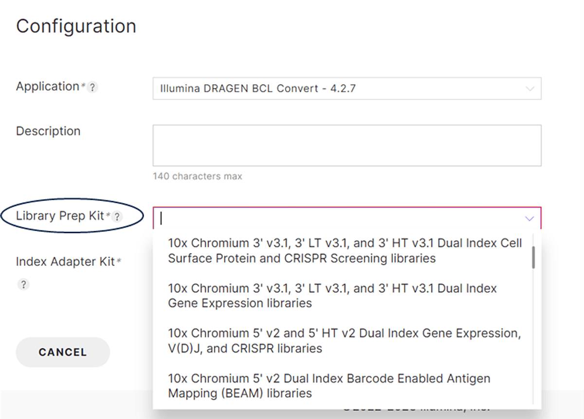
Task: Click the Application field label
Action: point(48,87)
